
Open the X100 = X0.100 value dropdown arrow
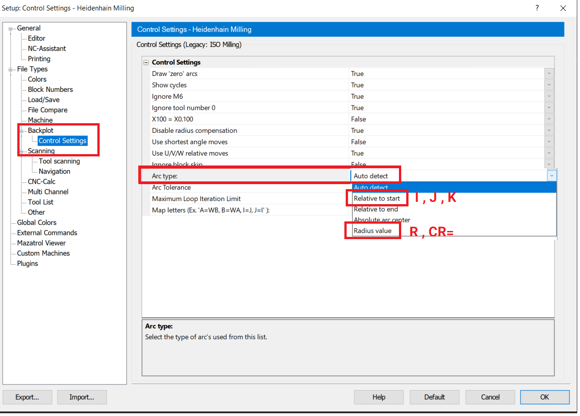coord(549,119)
